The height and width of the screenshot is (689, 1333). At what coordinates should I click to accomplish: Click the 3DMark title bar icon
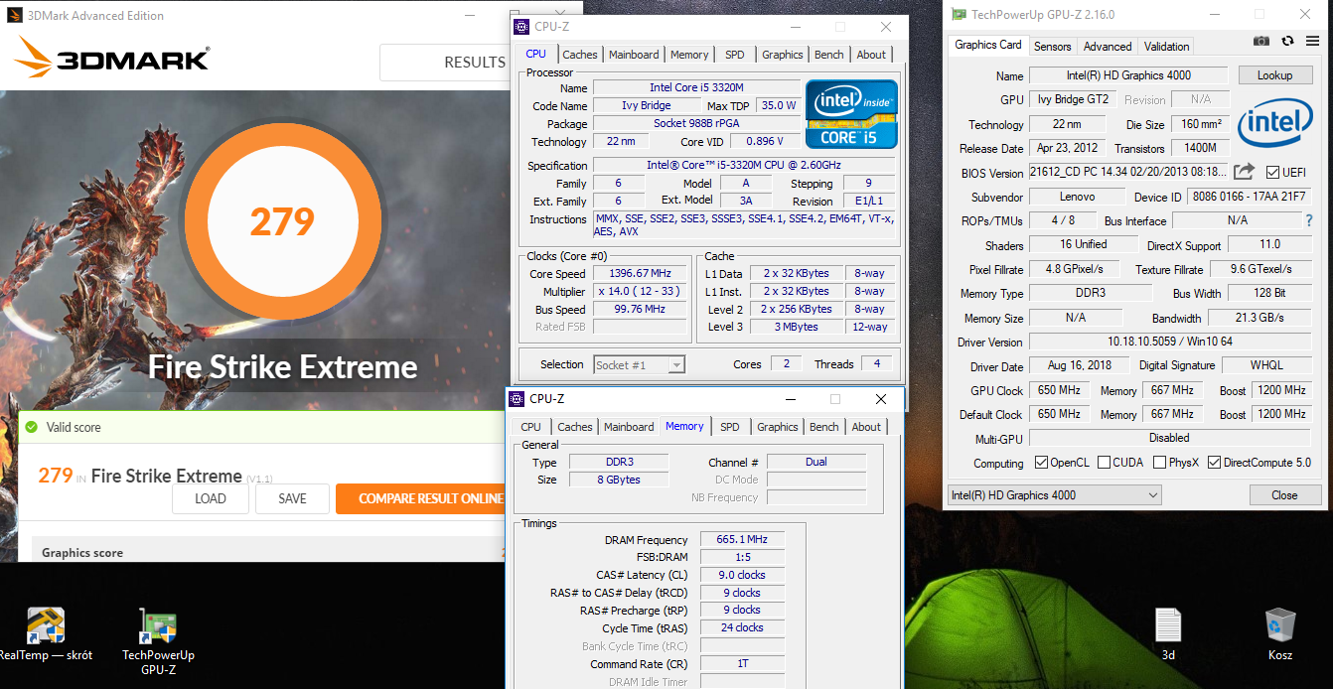(x=13, y=16)
